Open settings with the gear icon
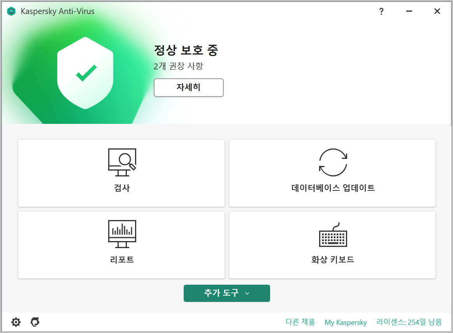Image resolution: width=453 pixels, height=333 pixels. pos(16,322)
